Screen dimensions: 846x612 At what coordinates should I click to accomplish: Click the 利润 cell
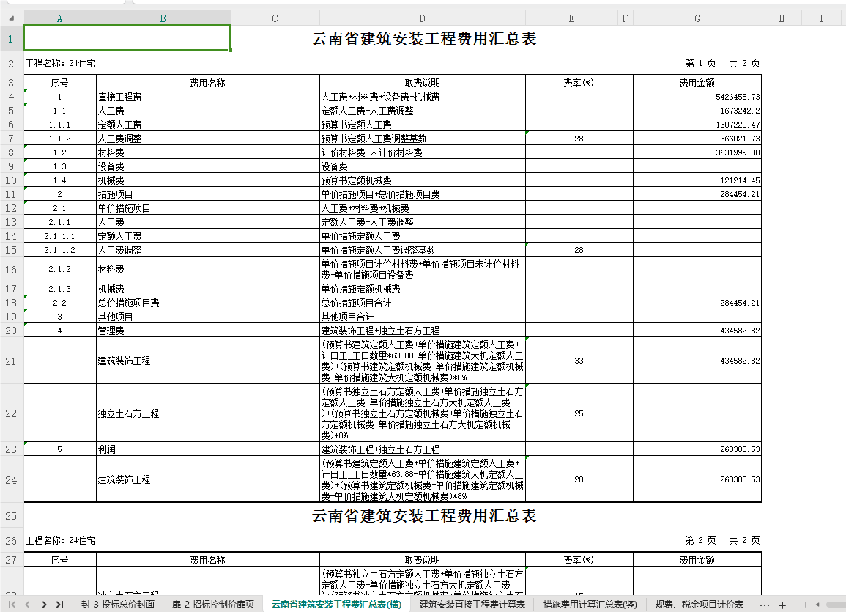click(208, 449)
